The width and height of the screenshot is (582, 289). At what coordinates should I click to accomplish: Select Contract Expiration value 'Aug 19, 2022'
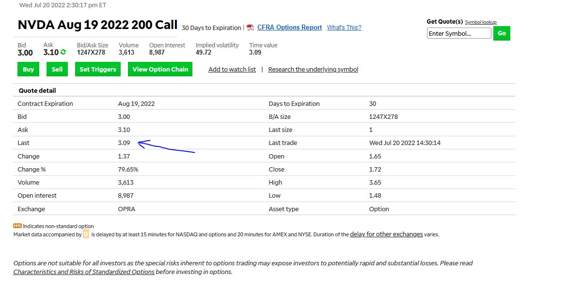(137, 104)
